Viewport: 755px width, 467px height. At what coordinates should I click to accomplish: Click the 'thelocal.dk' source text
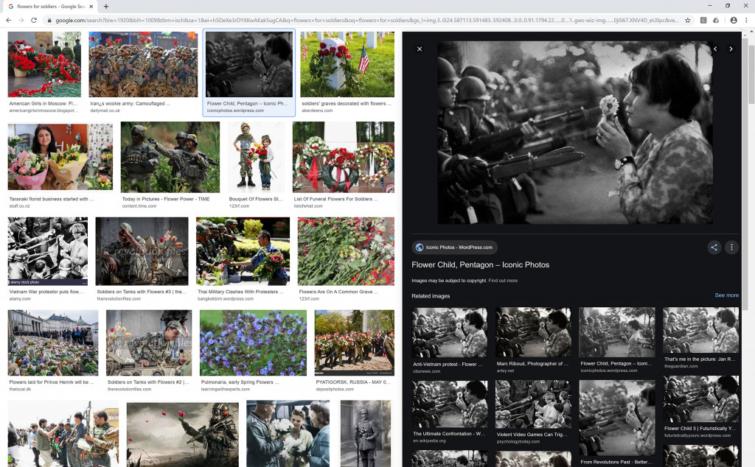[x=20, y=389]
